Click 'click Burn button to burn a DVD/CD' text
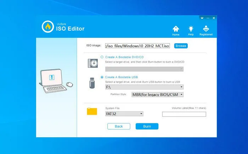The height and width of the screenshot is (154, 248). click(163, 62)
